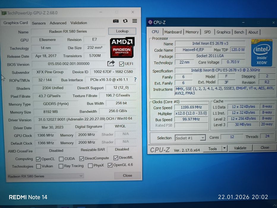277x208 pixels.
Task: Click the Core Voltage value 0.703 V
Action: [x=233, y=62]
